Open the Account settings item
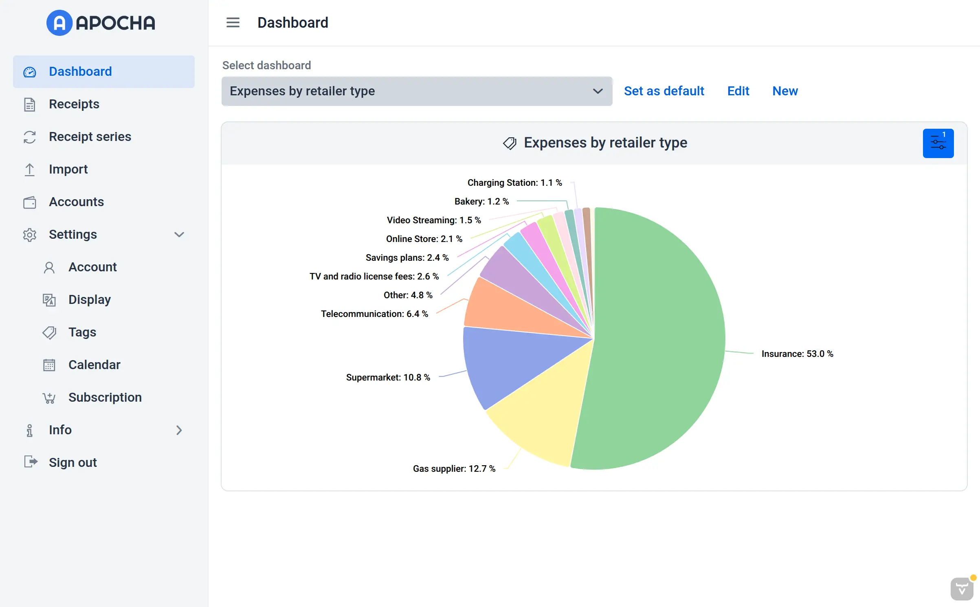 click(x=92, y=267)
